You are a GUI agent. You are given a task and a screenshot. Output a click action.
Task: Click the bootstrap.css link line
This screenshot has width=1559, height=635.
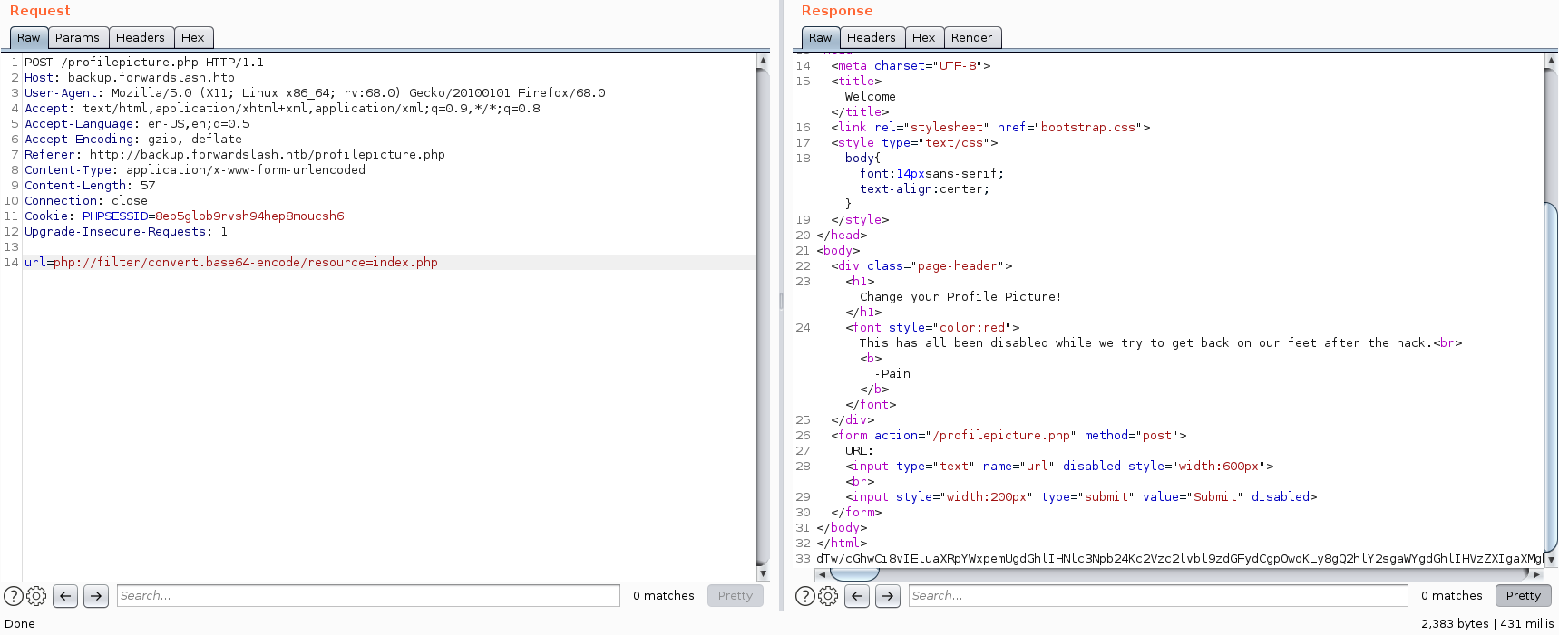990,128
